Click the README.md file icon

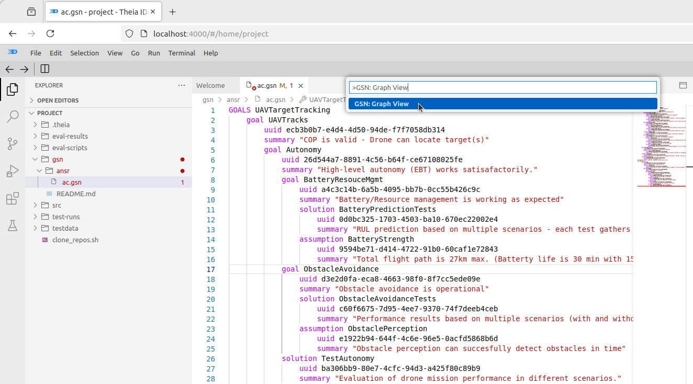coord(49,194)
